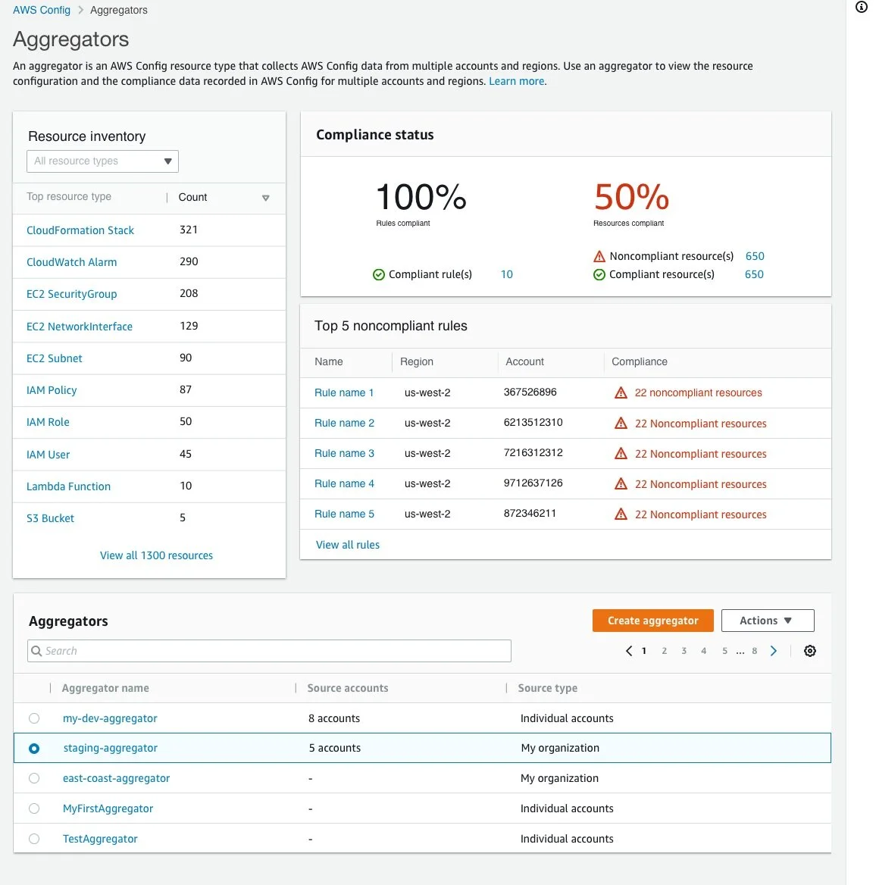The width and height of the screenshot is (876, 885).
Task: Go to next page of aggregators
Action: [x=774, y=651]
